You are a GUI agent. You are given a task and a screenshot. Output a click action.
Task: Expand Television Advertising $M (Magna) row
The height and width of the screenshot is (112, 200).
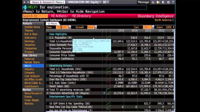pyautogui.click(x=47, y=93)
